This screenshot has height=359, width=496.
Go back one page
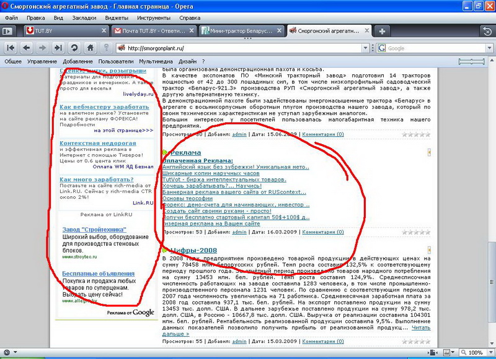coord(26,48)
